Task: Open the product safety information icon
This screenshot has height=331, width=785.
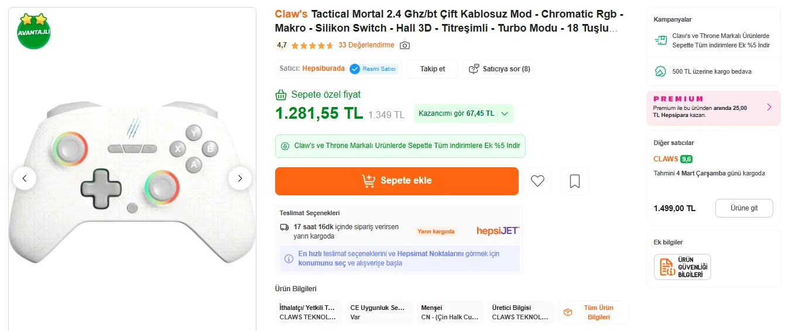Action: click(682, 267)
